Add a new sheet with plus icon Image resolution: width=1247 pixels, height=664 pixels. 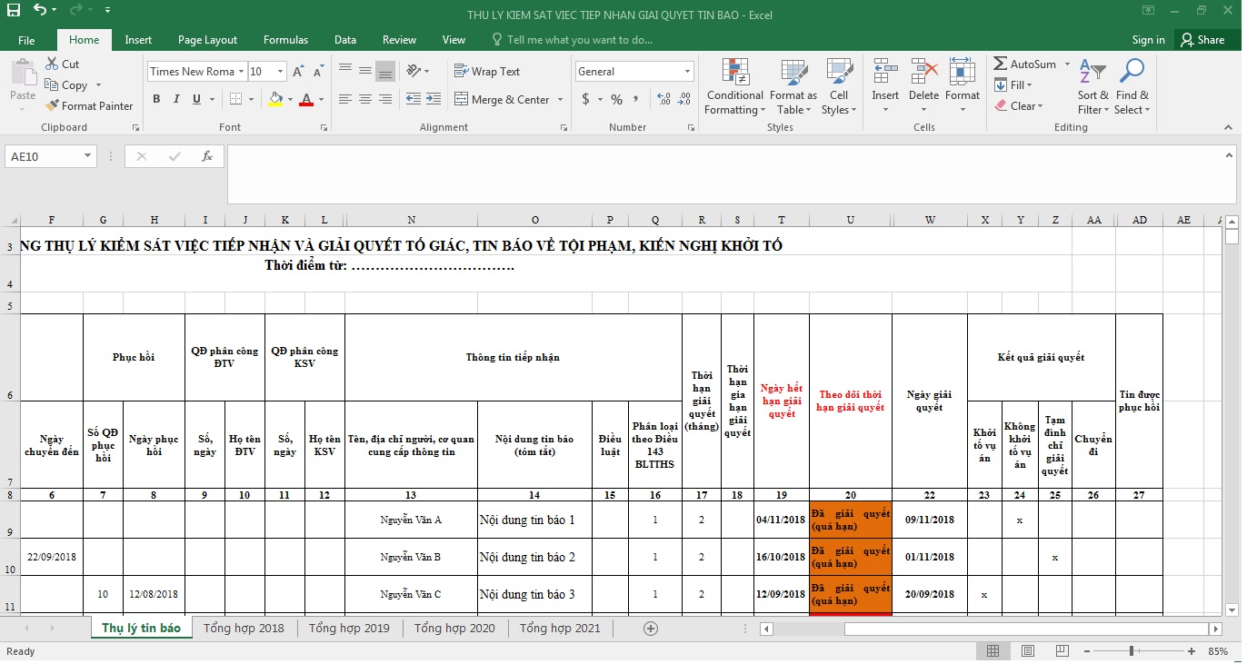650,628
